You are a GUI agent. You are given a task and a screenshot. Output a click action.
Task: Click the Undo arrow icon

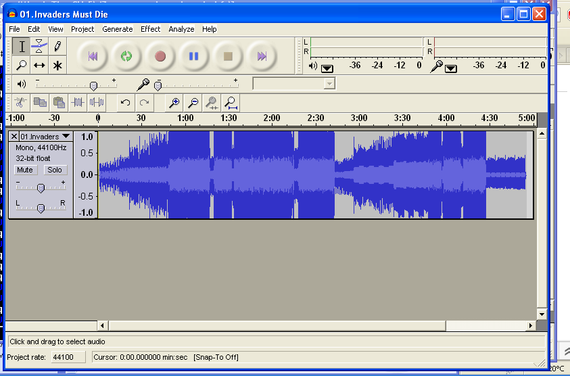tap(125, 103)
